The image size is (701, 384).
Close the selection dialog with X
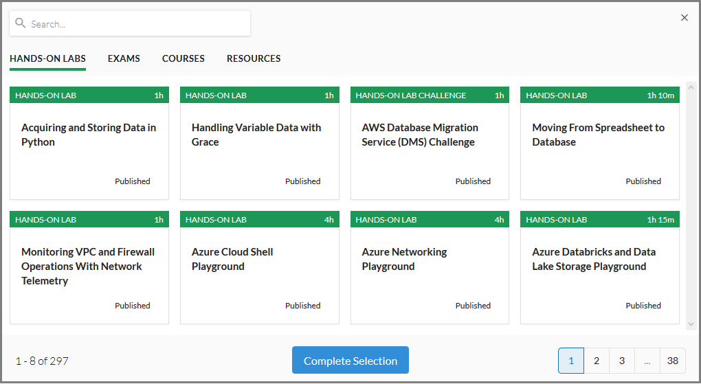(684, 18)
